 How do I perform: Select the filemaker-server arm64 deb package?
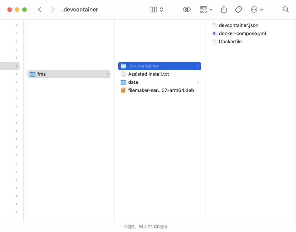click(x=161, y=90)
